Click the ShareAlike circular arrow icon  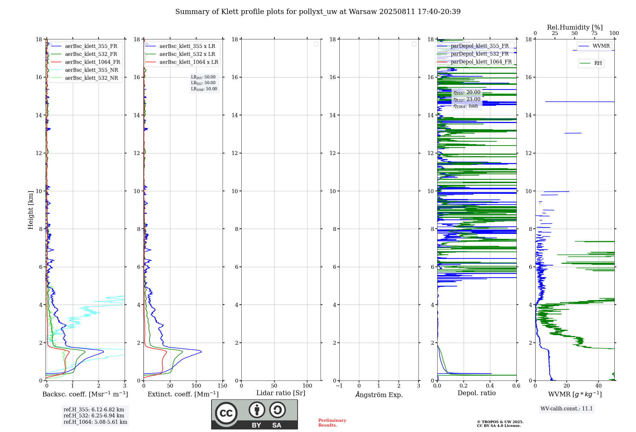[x=277, y=410]
